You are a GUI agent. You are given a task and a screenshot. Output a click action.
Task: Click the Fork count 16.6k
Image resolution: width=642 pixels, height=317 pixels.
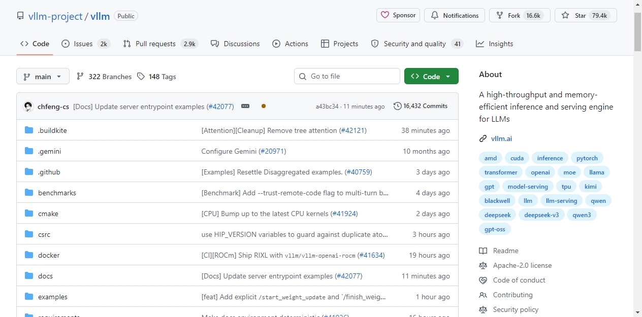[x=533, y=15]
